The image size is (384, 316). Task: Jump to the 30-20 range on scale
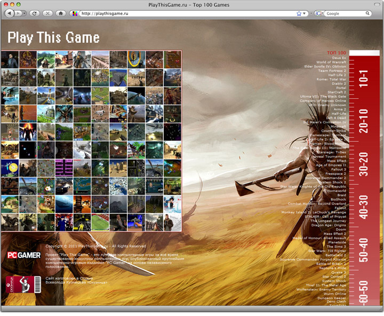tap(364, 164)
